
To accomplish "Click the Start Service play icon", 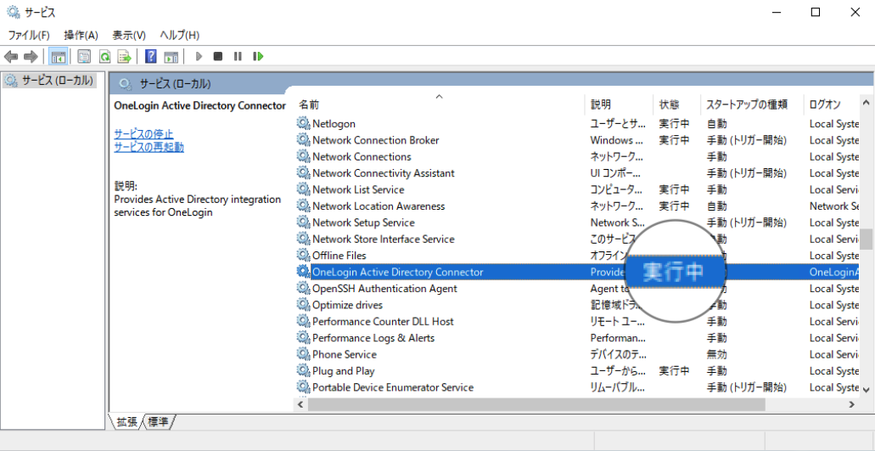I will (198, 56).
